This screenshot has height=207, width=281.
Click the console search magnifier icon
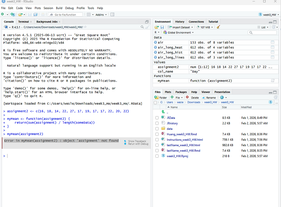tap(142, 27)
